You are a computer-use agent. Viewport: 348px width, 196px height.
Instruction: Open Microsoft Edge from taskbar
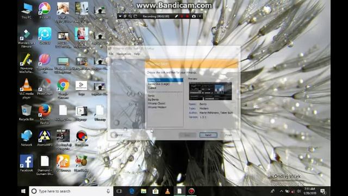click(132, 191)
